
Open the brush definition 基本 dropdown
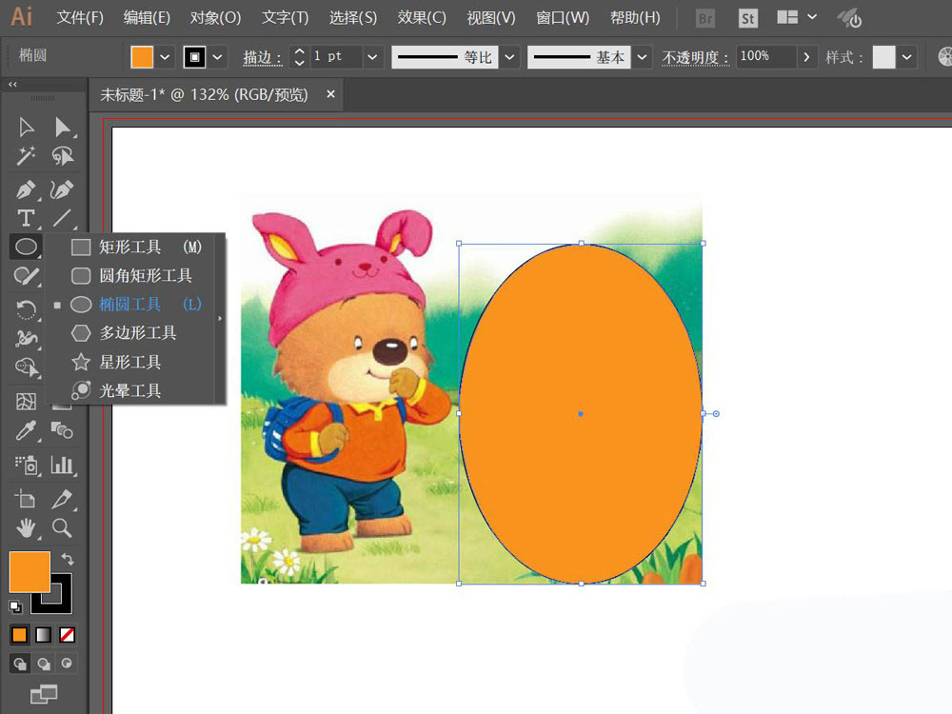click(x=642, y=57)
